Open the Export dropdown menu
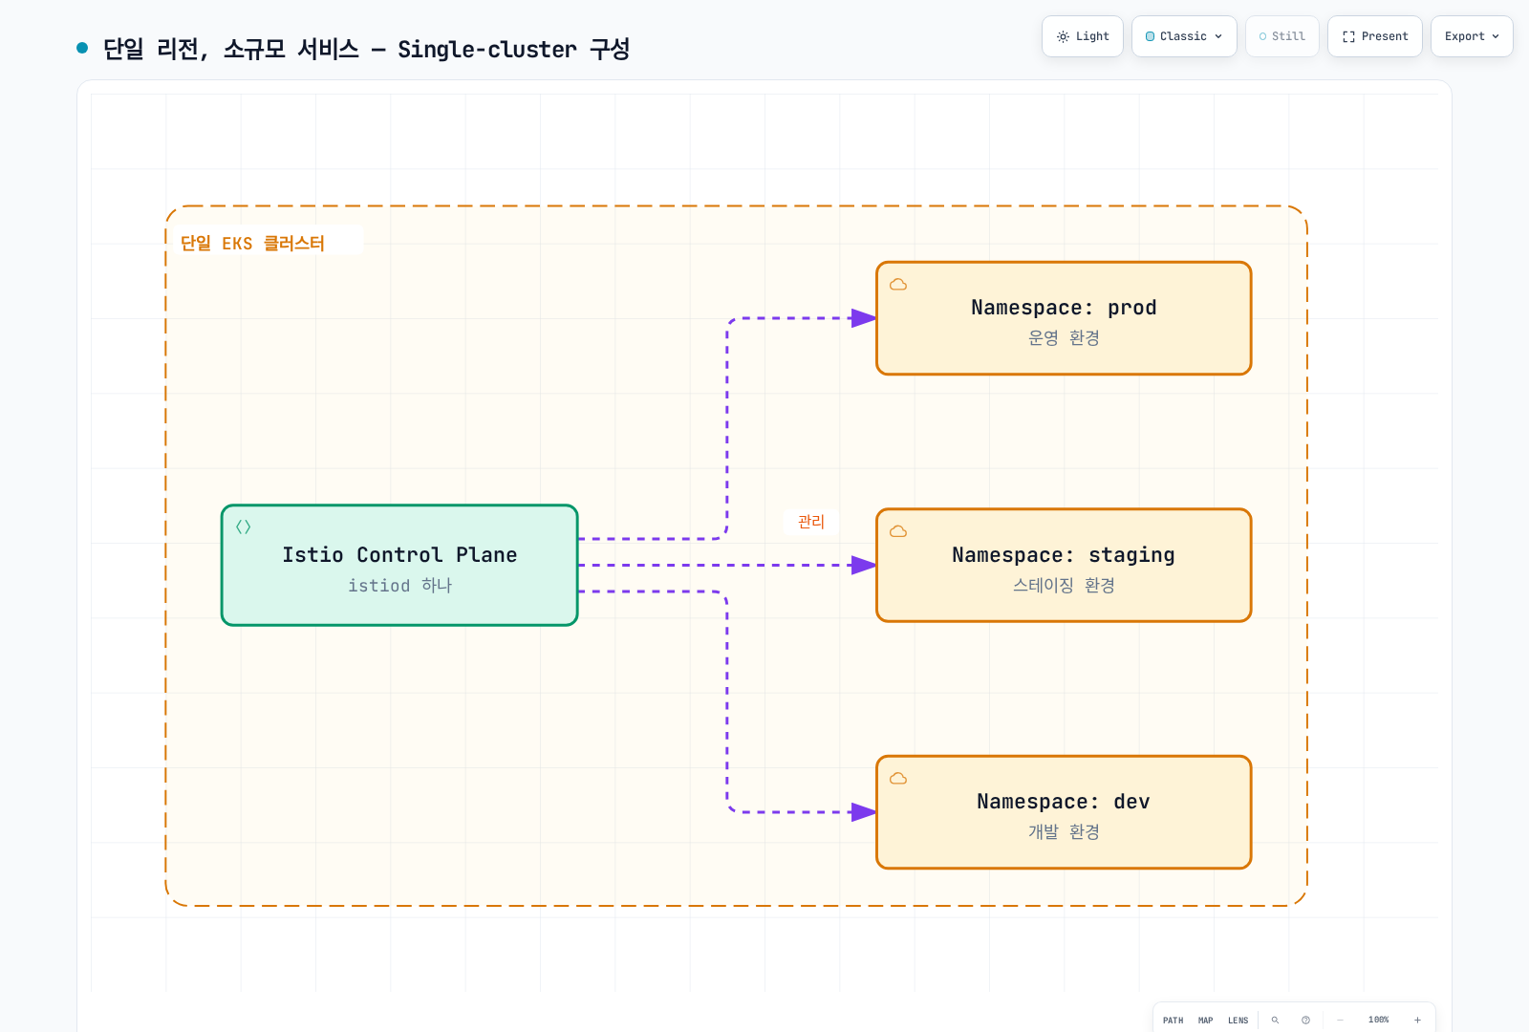This screenshot has height=1032, width=1529. 1472,36
